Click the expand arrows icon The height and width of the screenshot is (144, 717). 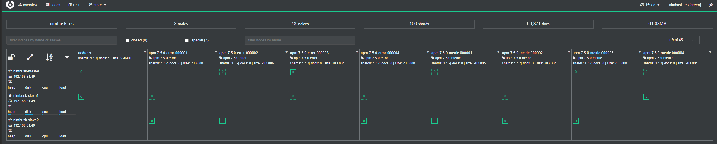click(30, 57)
